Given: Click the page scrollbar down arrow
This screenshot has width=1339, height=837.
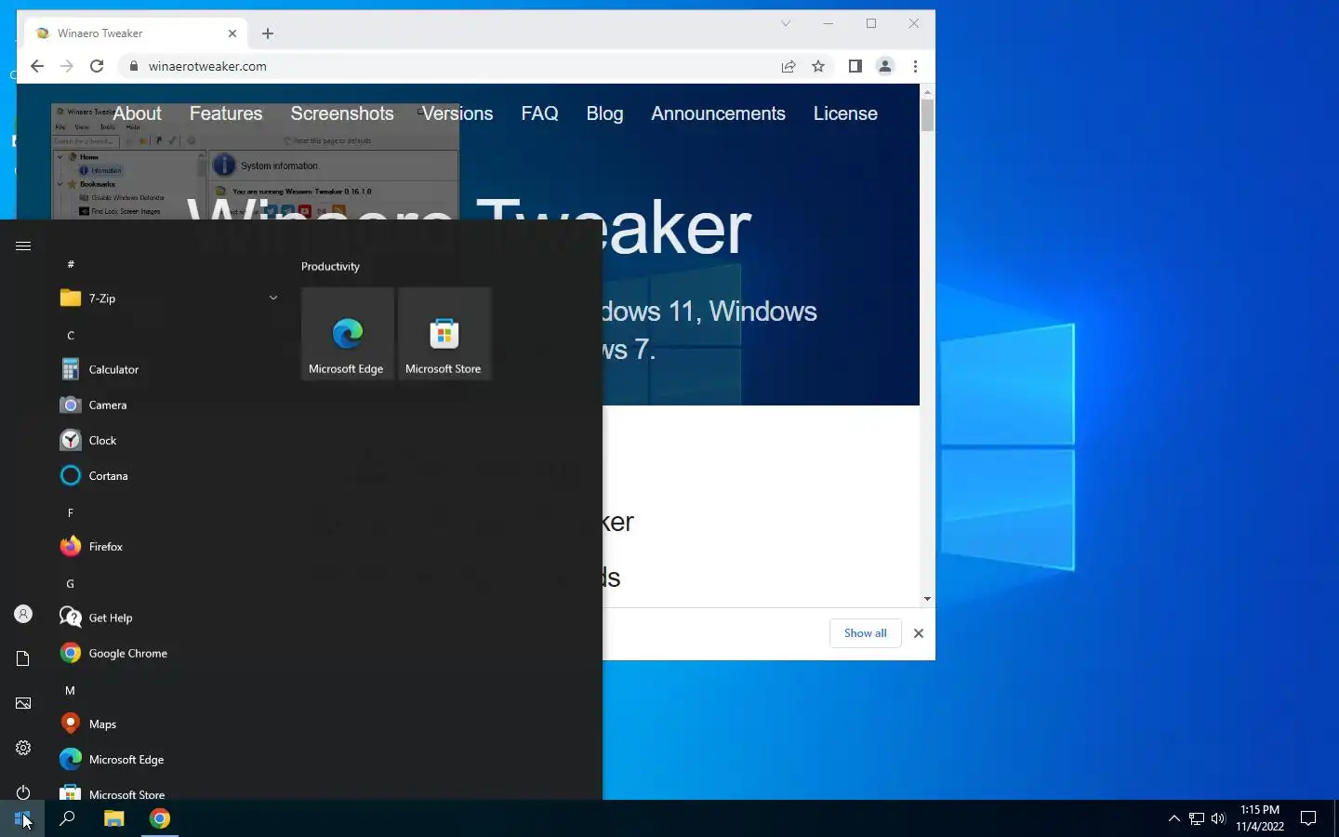Looking at the screenshot, I should point(927,599).
